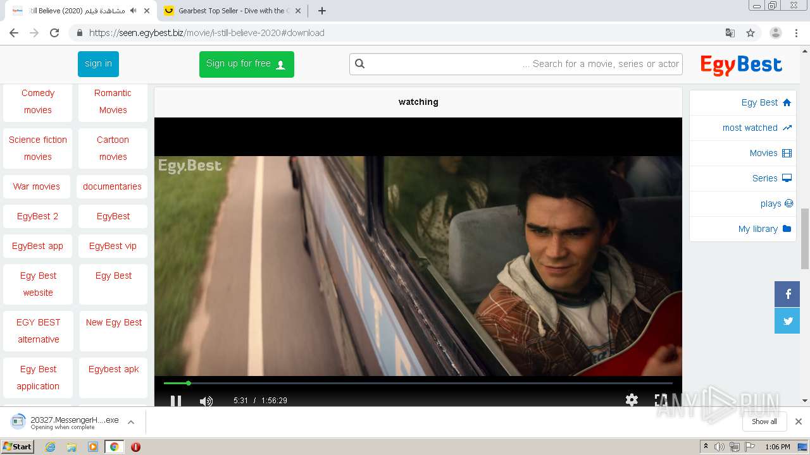Open a new browser tab
The height and width of the screenshot is (455, 810).
coord(321,11)
